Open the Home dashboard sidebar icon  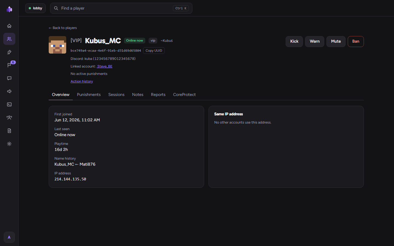[x=9, y=26]
